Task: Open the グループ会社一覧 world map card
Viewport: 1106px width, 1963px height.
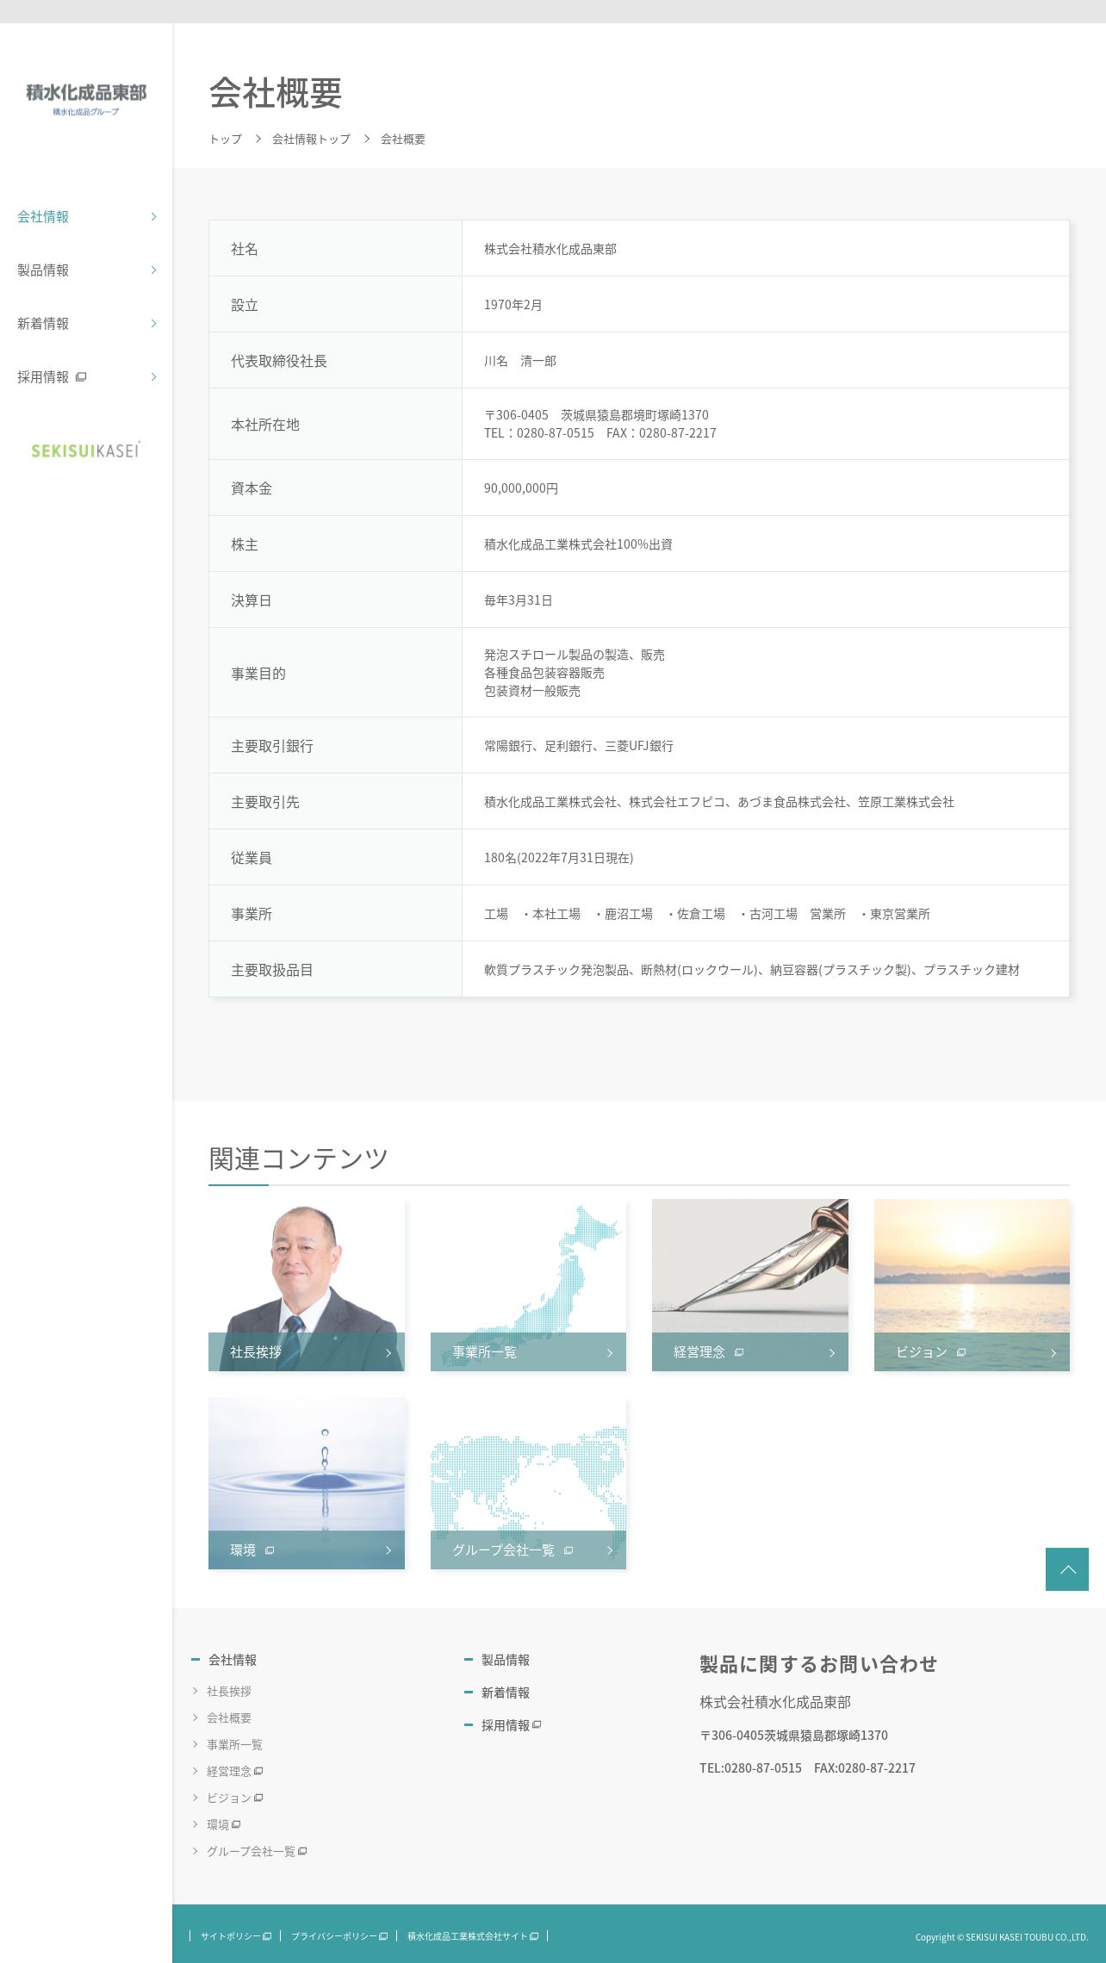Action: [528, 1483]
